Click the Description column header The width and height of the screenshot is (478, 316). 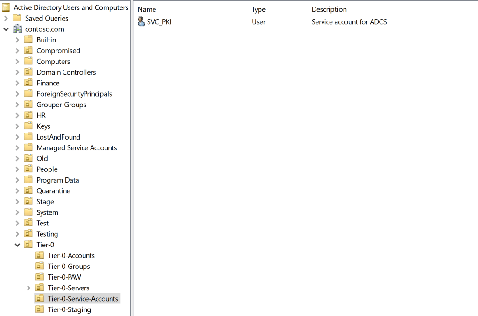pos(329,9)
